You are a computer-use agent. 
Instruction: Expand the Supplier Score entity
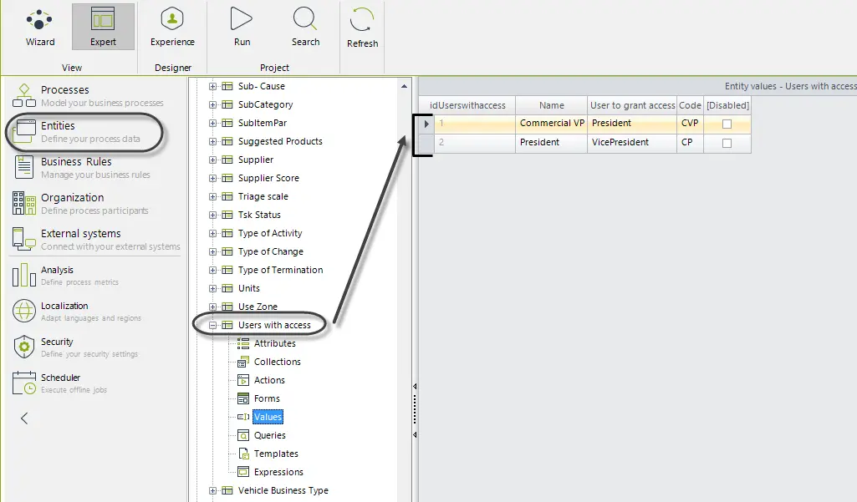212,178
